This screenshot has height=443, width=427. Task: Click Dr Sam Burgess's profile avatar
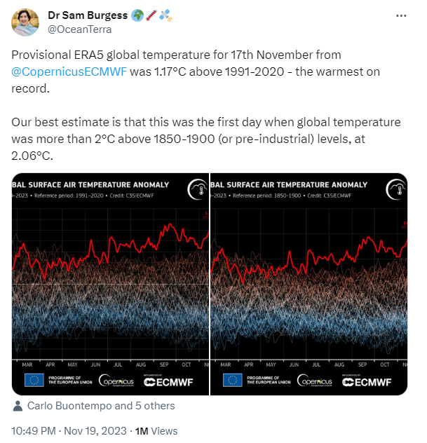click(x=25, y=22)
